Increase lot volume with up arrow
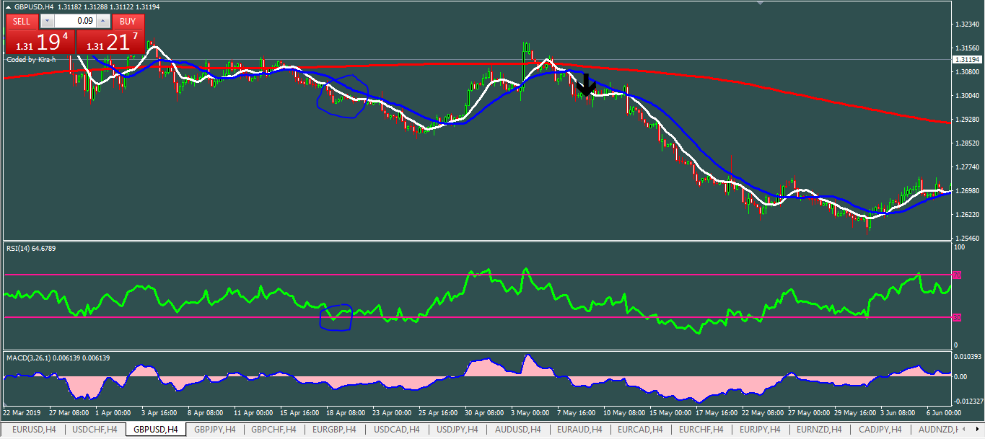985x439 pixels. pos(102,22)
